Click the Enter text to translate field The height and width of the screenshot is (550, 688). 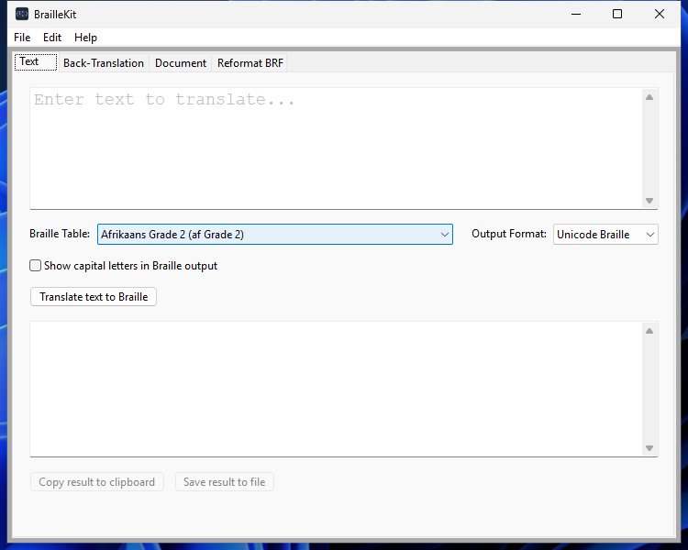coord(336,148)
